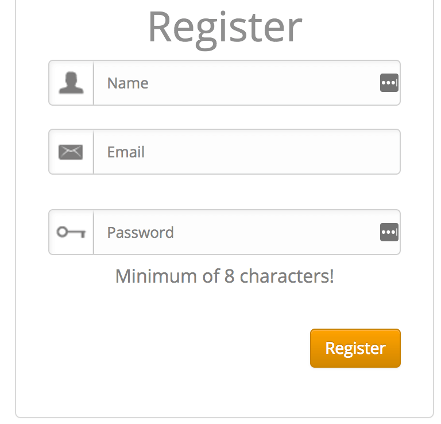Select the key symbol in the password row

tap(71, 232)
